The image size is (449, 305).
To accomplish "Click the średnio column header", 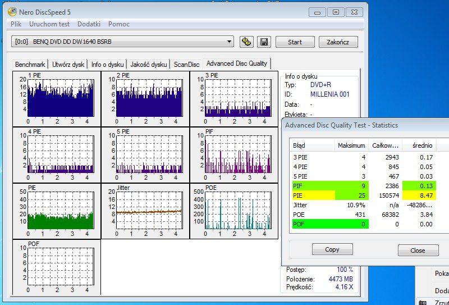I will coord(419,145).
